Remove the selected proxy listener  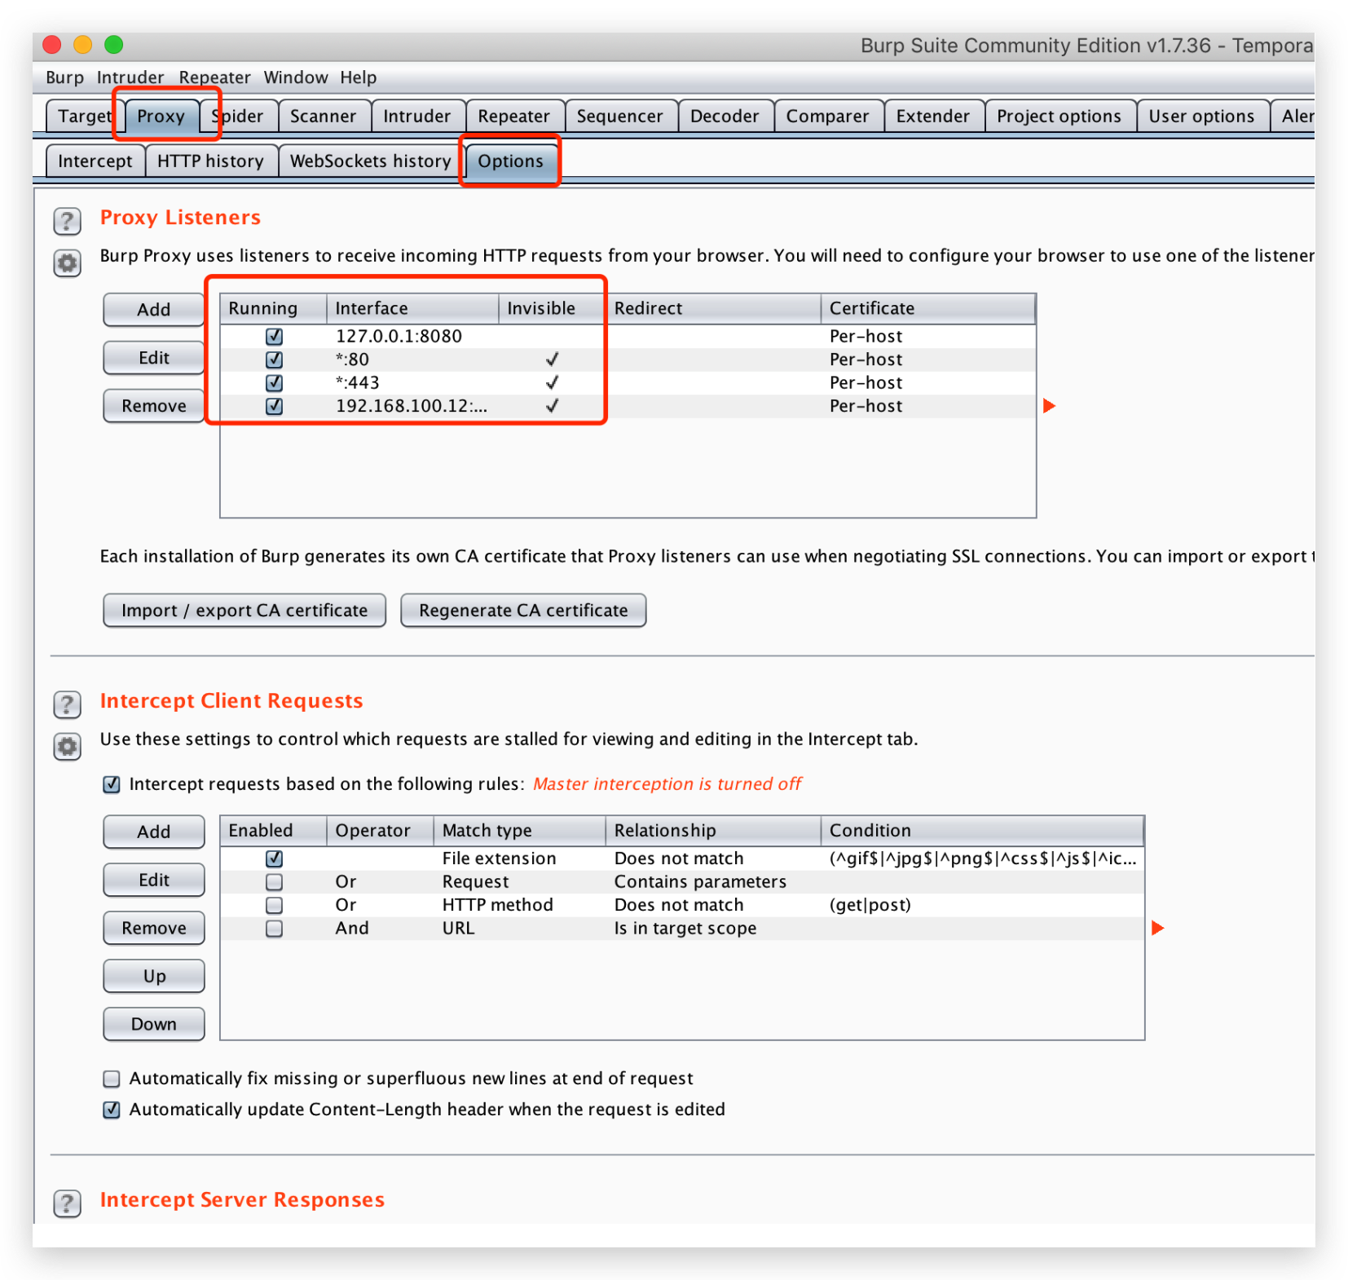point(154,406)
